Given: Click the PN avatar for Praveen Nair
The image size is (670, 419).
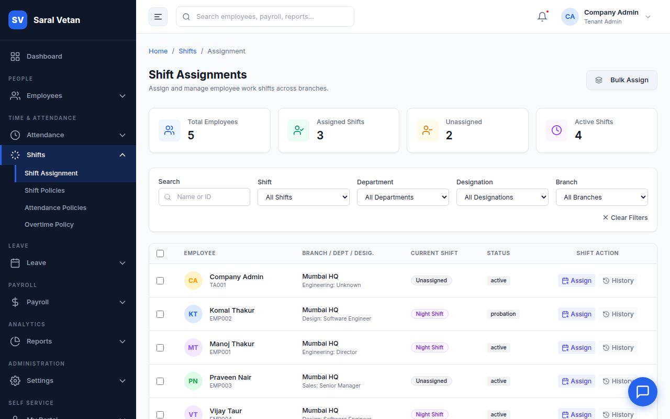Looking at the screenshot, I should [193, 381].
